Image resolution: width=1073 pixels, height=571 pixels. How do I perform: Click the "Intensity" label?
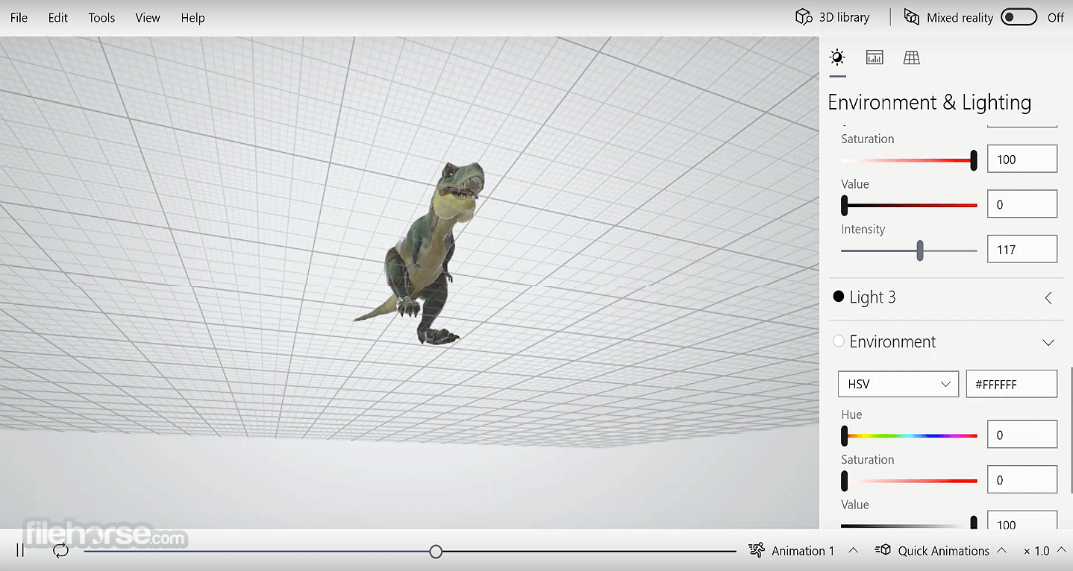pyautogui.click(x=863, y=230)
